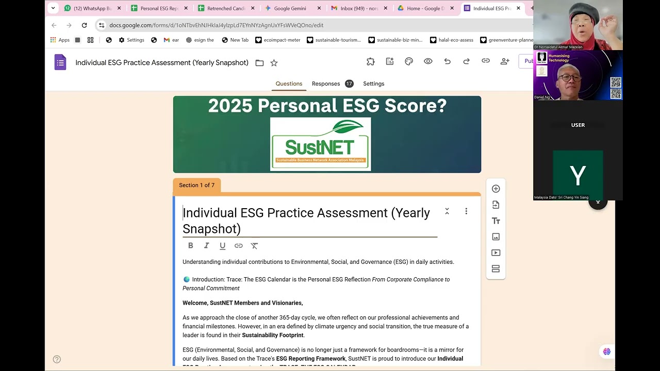Viewport: 660px width, 371px height.
Task: Click the 'Section 1 of 7' label
Action: click(197, 185)
